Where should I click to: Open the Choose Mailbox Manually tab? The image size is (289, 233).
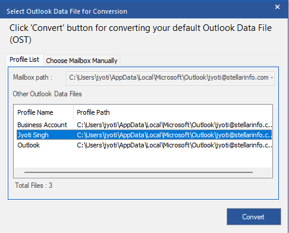coord(81,61)
